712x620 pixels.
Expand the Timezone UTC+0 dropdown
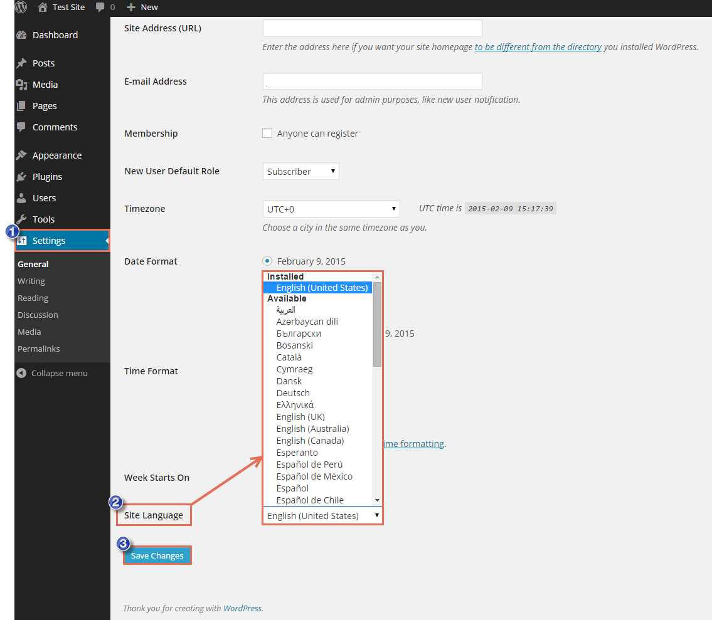pos(331,209)
